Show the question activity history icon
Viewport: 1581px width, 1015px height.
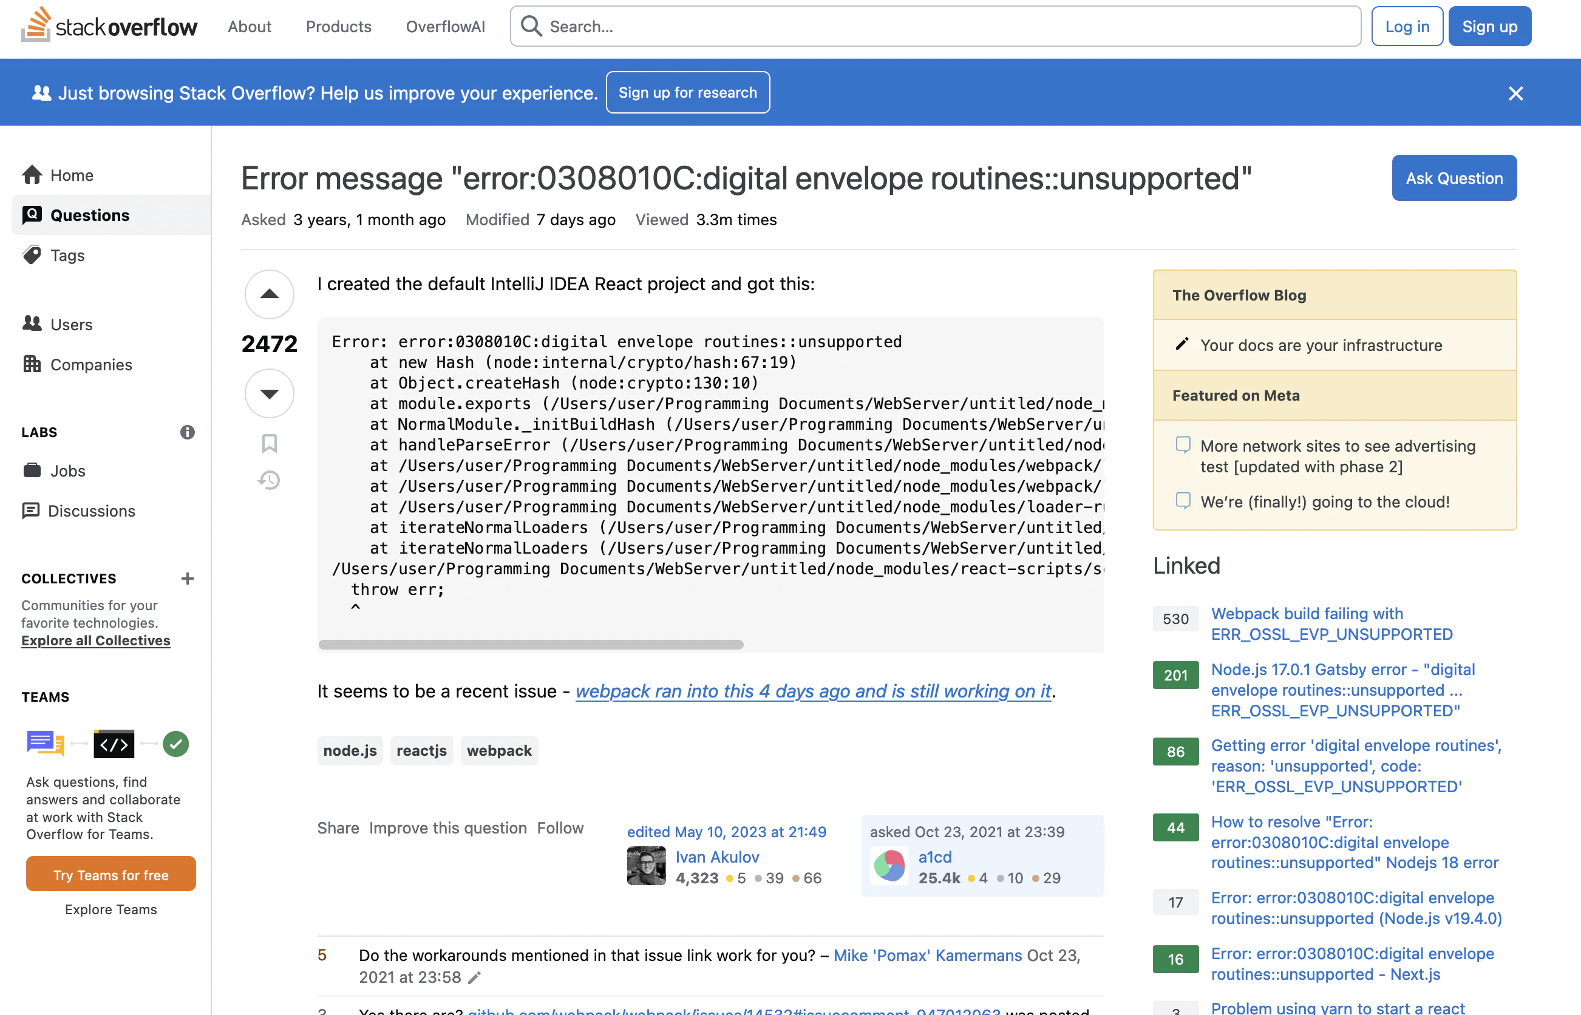270,480
